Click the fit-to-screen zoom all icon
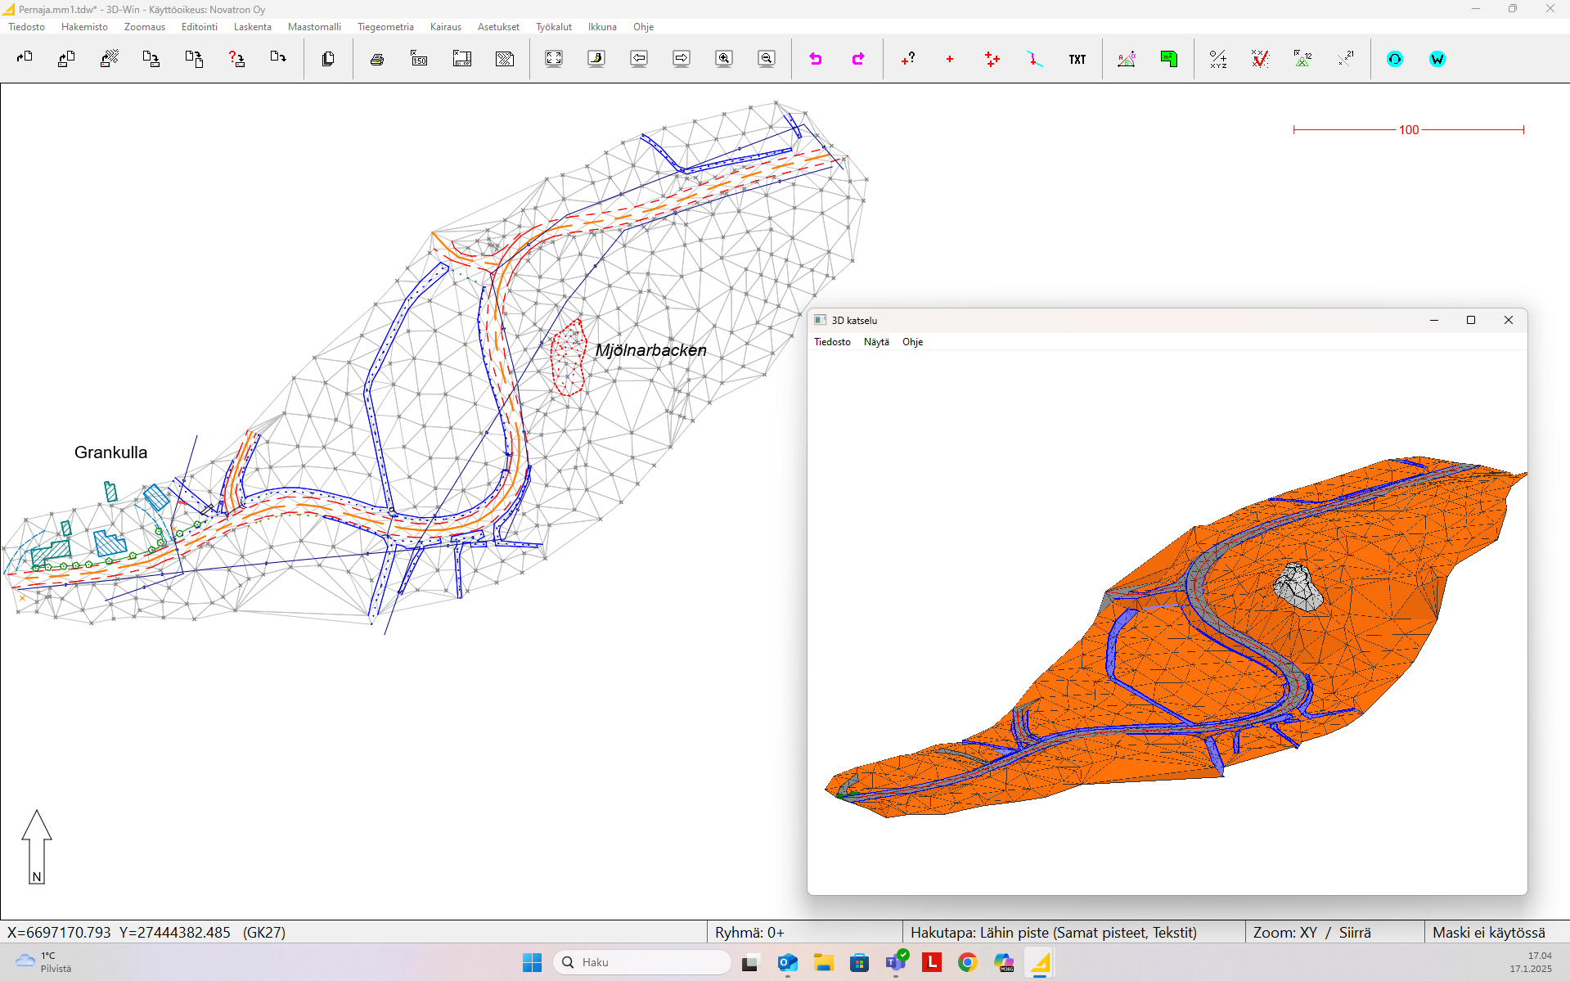This screenshot has height=981, width=1570. 554,59
